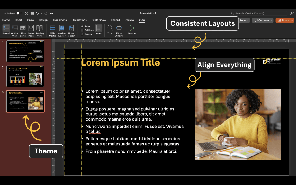Image resolution: width=296 pixels, height=185 pixels.
Task: Enable the Gridlines checkbox
Action: [x=82, y=30]
